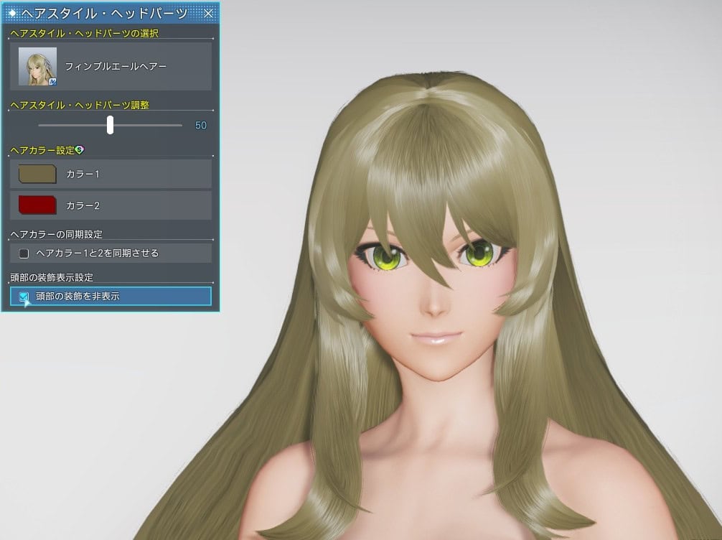Viewport: 722px width, 540px height.
Task: Click the N badge on hairstyle thumbnail
Action: click(52, 82)
